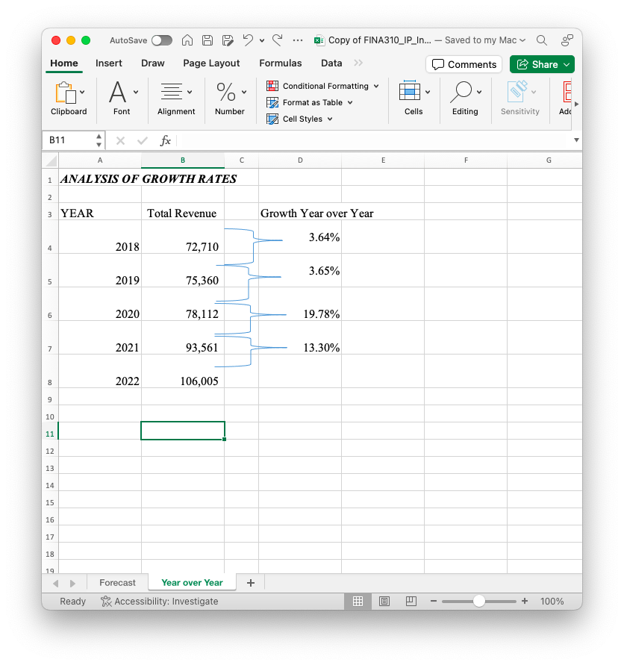
Task: Click the share and collaborate people icon
Action: point(567,40)
